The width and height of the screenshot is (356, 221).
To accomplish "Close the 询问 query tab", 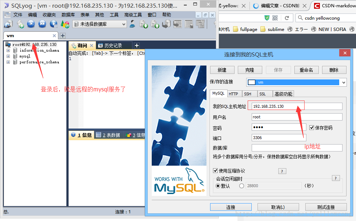I will coord(92,46).
